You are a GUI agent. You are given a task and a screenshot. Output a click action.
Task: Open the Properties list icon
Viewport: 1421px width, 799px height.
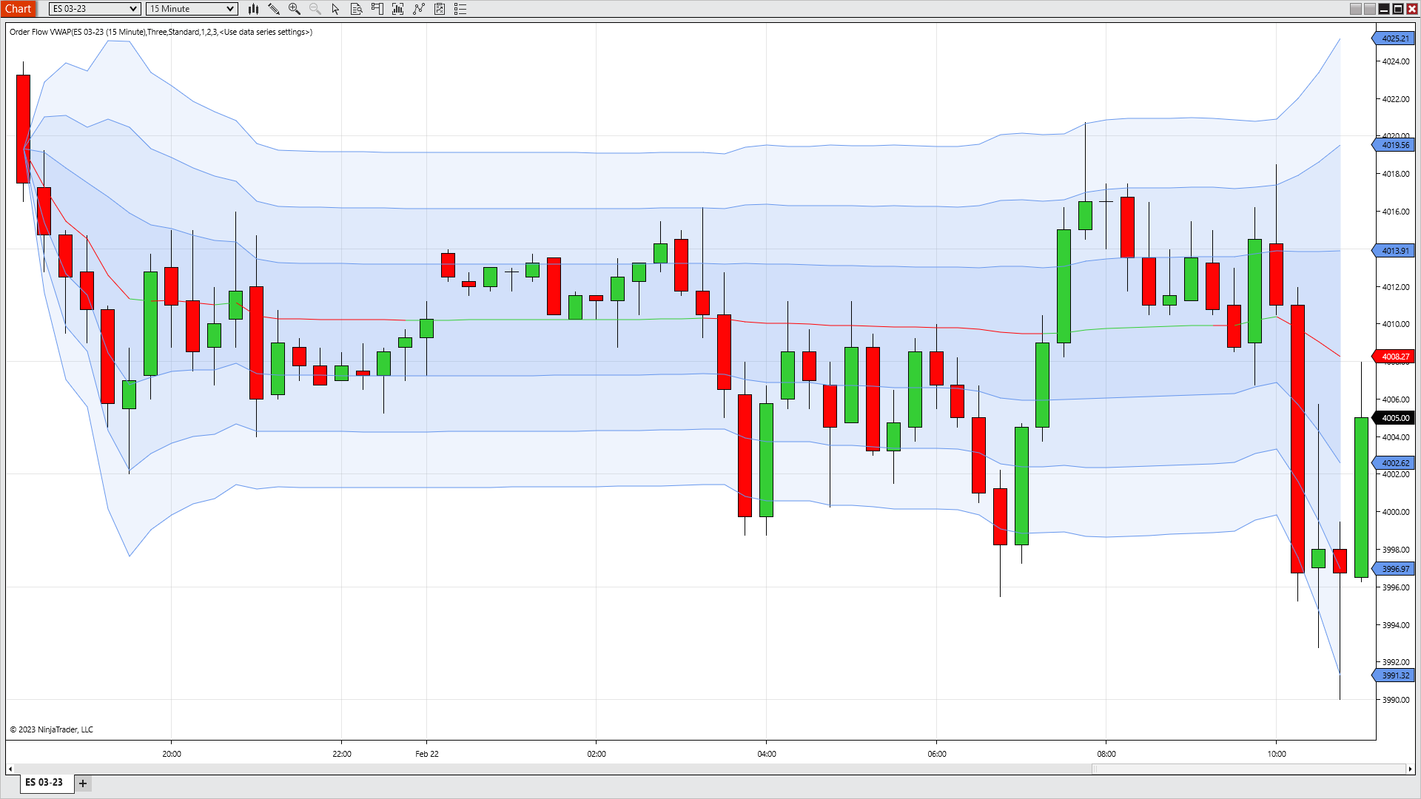[460, 9]
